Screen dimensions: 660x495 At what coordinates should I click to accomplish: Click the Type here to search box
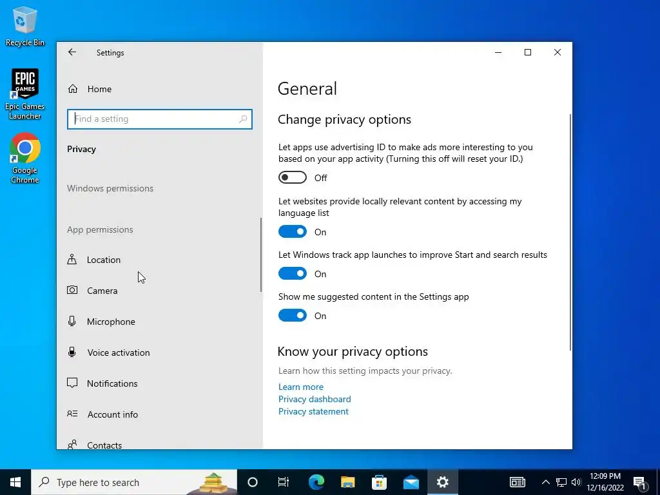[134, 482]
